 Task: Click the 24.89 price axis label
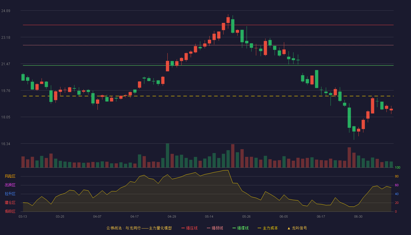click(6, 11)
